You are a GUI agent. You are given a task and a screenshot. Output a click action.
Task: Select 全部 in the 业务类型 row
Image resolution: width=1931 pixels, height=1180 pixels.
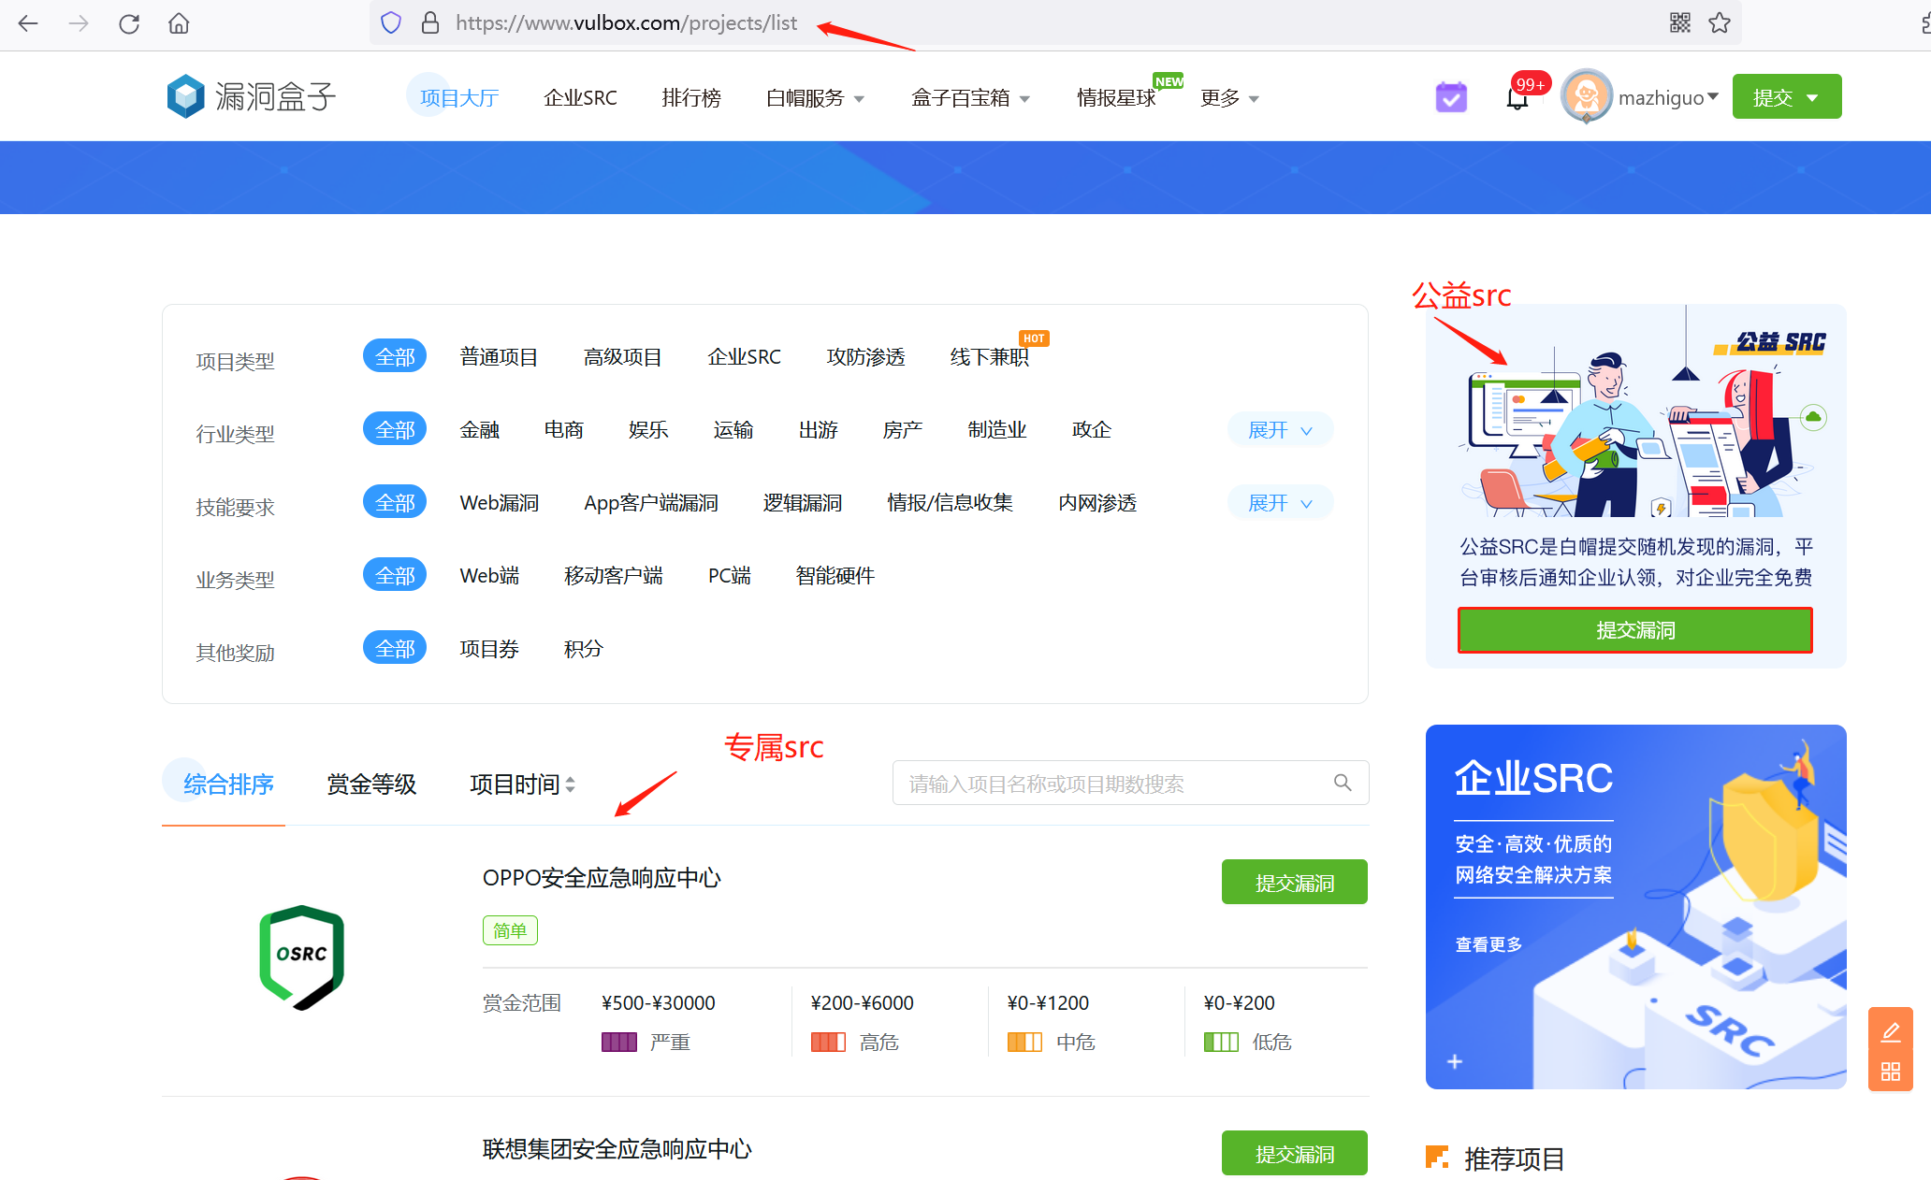pos(395,575)
